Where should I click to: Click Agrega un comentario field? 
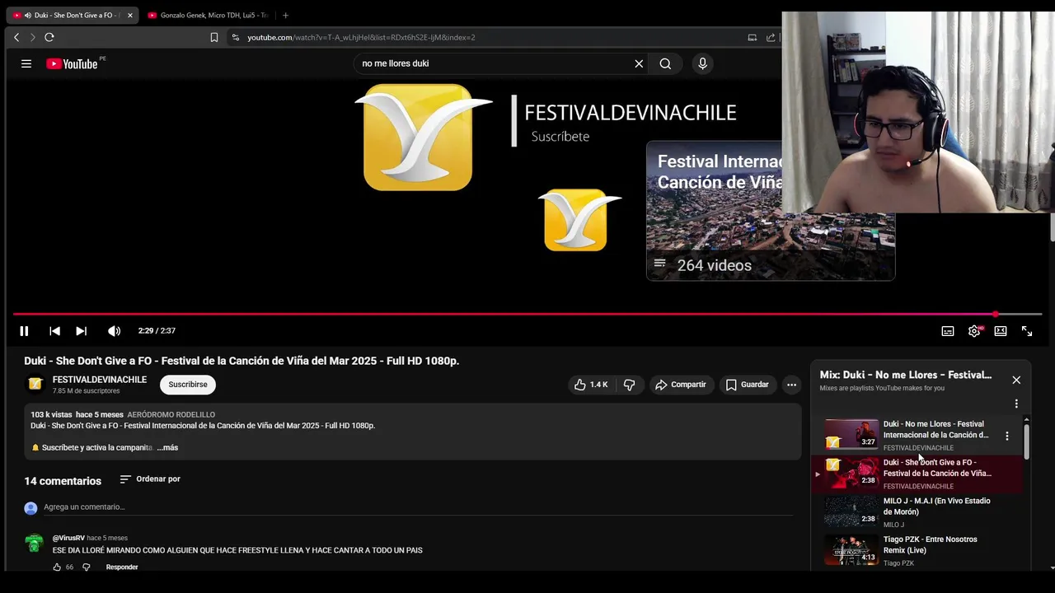[419, 507]
